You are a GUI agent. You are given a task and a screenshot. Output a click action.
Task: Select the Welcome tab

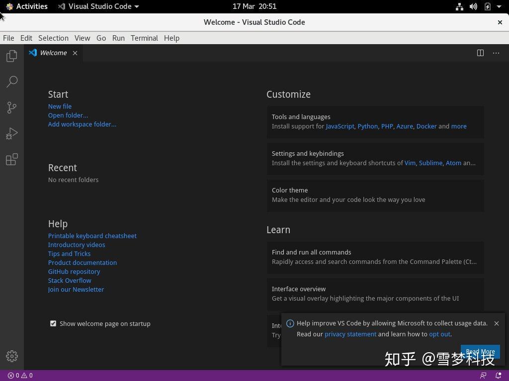(x=53, y=53)
